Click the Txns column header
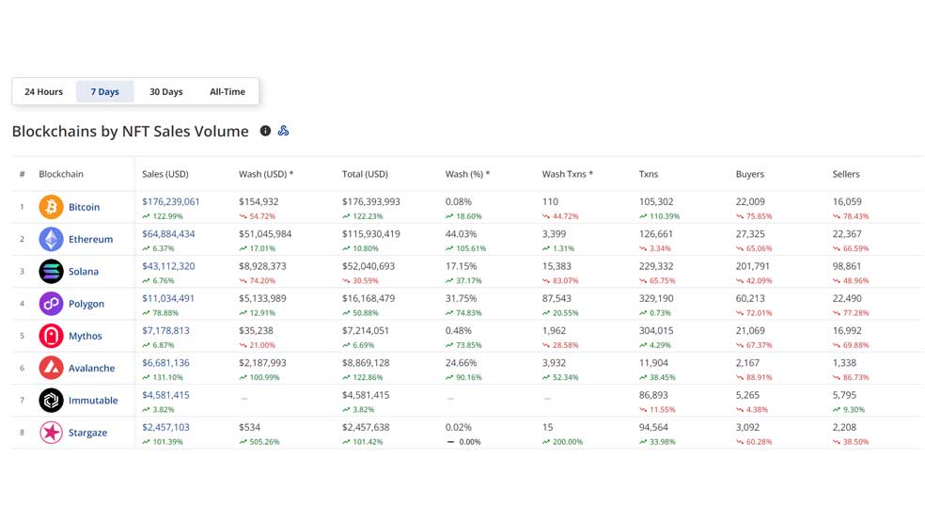The height and width of the screenshot is (521, 925). click(x=649, y=174)
